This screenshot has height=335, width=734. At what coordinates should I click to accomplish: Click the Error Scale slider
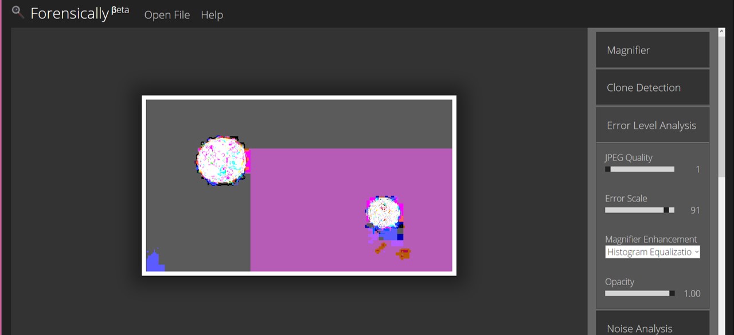click(639, 210)
